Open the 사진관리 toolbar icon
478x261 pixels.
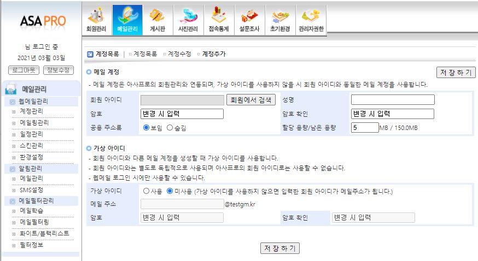pyautogui.click(x=188, y=20)
